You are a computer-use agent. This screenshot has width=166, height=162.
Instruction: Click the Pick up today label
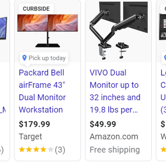[x=47, y=58]
